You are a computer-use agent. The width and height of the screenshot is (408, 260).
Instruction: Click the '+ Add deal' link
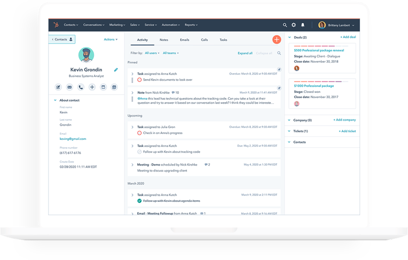pyautogui.click(x=348, y=38)
